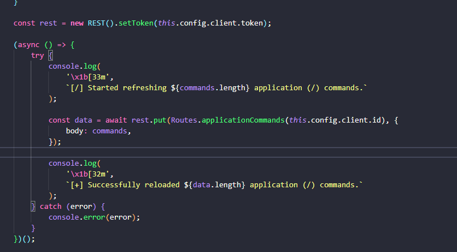Click 'id' in this.config.client.id

tap(376, 120)
